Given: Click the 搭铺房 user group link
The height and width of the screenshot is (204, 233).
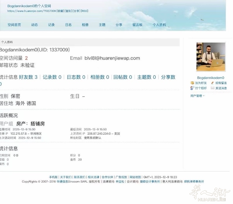Looking at the screenshot, I should click(38, 124).
